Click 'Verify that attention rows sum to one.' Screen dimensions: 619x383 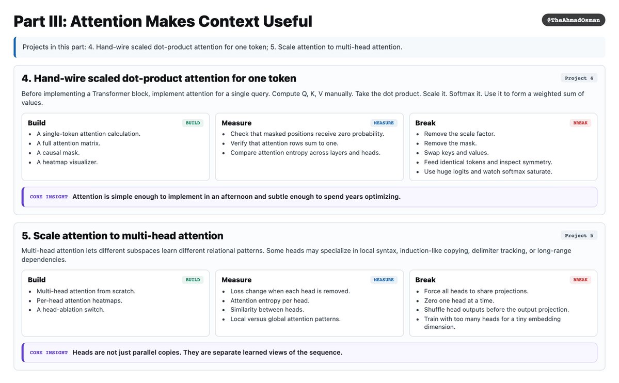284,143
